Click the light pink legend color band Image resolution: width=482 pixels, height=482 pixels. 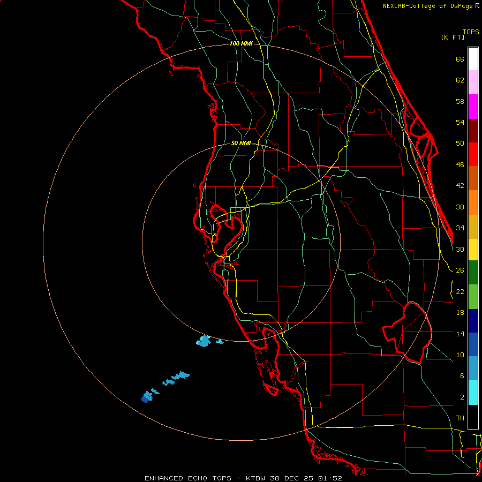point(473,82)
